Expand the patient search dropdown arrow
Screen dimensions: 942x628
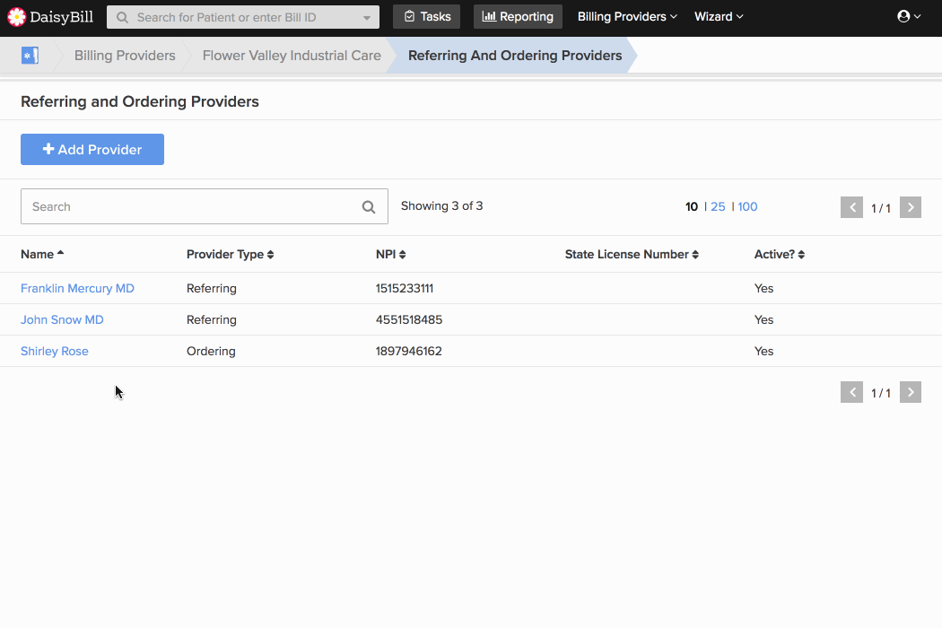[x=366, y=17]
